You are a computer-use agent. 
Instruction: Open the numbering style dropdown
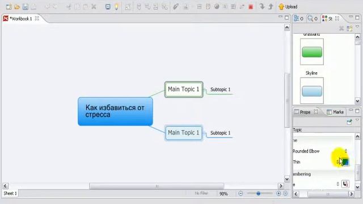click(x=337, y=184)
